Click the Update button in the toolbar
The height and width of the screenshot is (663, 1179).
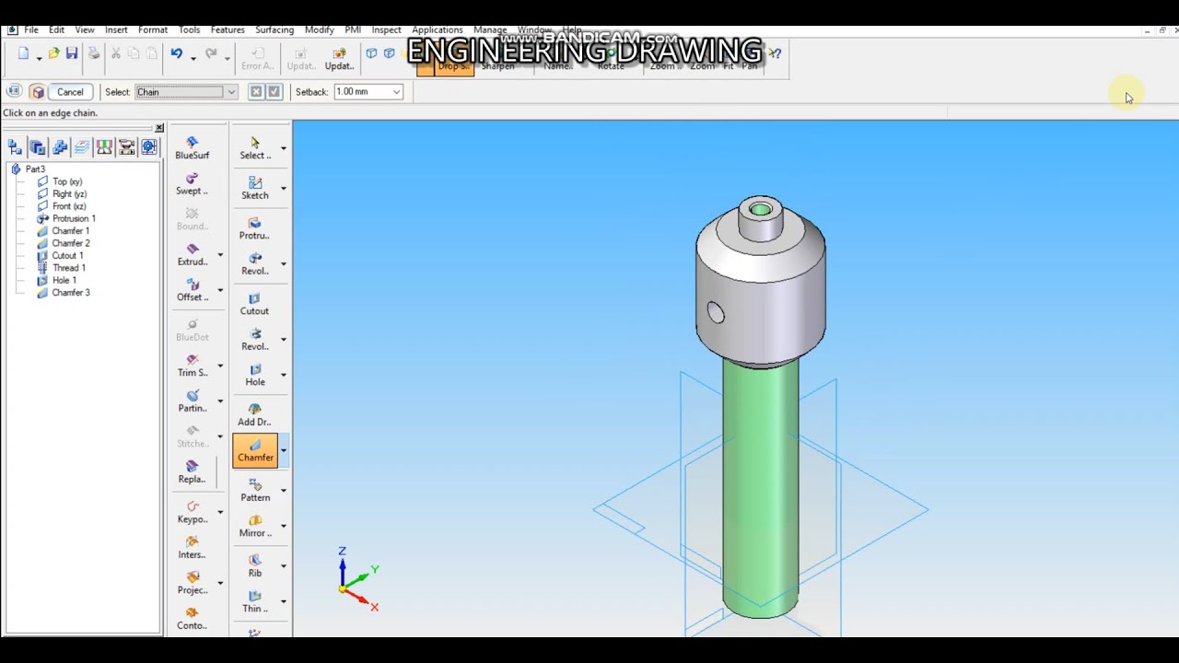[x=339, y=59]
